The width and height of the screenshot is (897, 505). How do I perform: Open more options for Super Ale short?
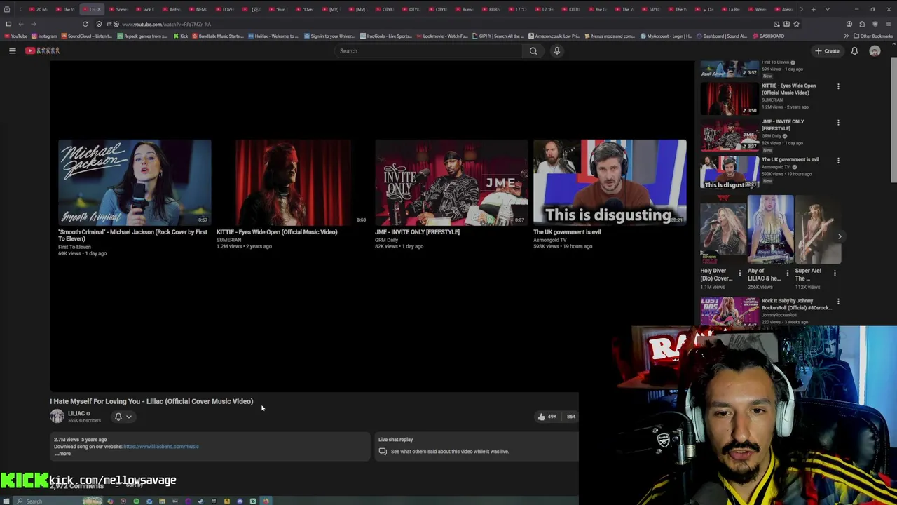(x=835, y=273)
